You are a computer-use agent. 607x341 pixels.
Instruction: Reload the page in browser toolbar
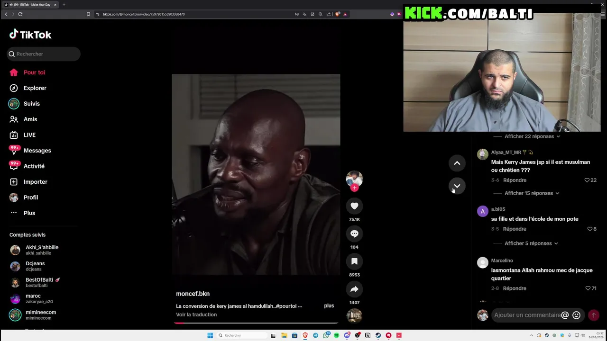[x=20, y=14]
